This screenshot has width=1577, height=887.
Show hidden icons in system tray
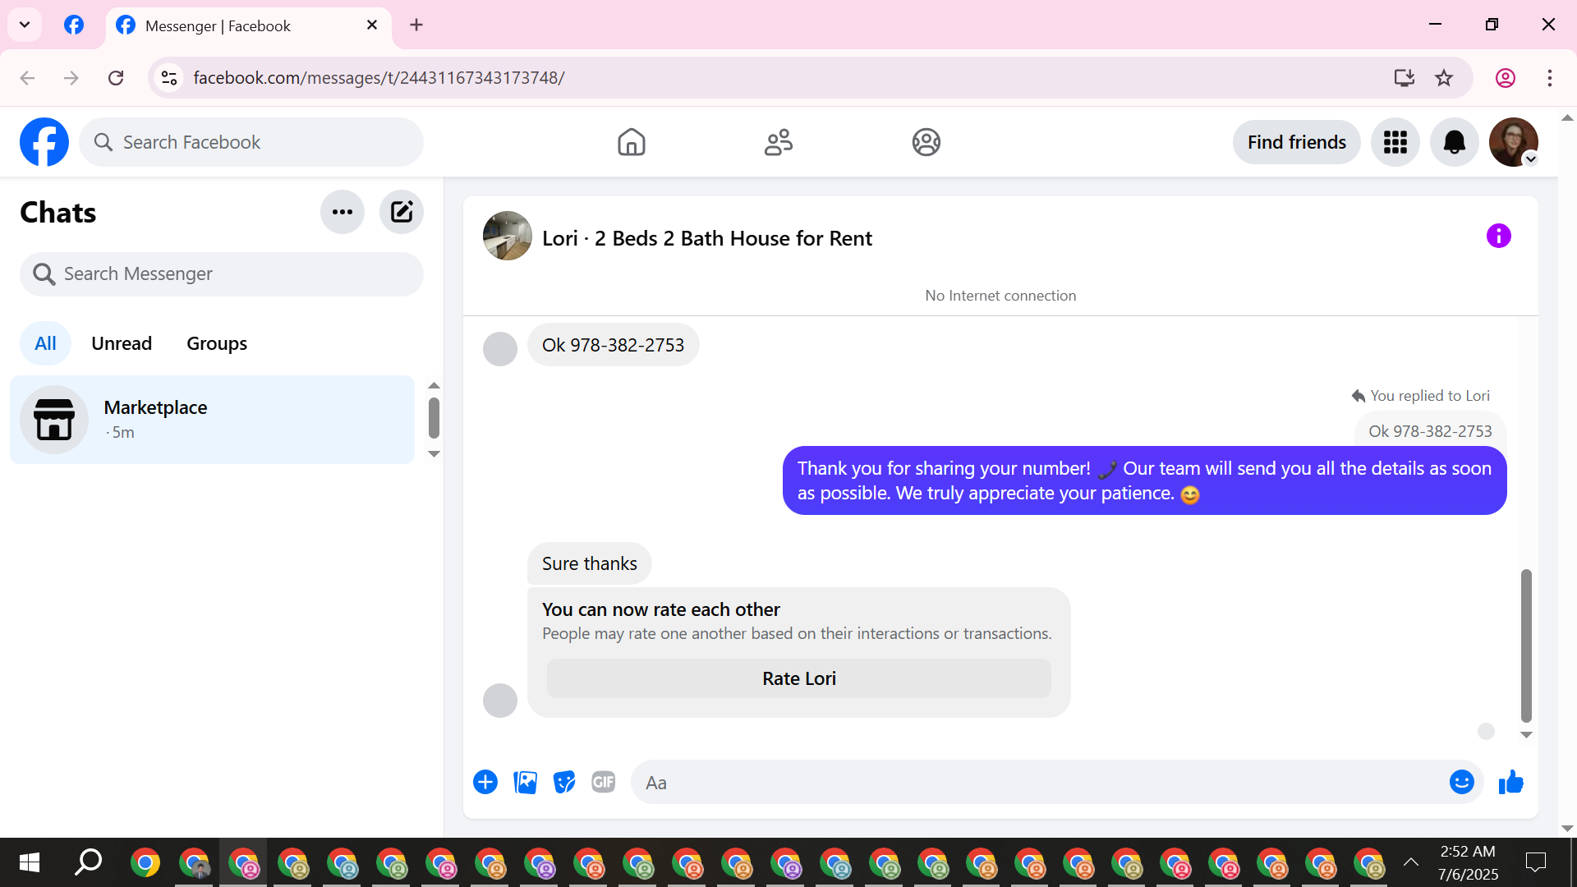(1411, 862)
